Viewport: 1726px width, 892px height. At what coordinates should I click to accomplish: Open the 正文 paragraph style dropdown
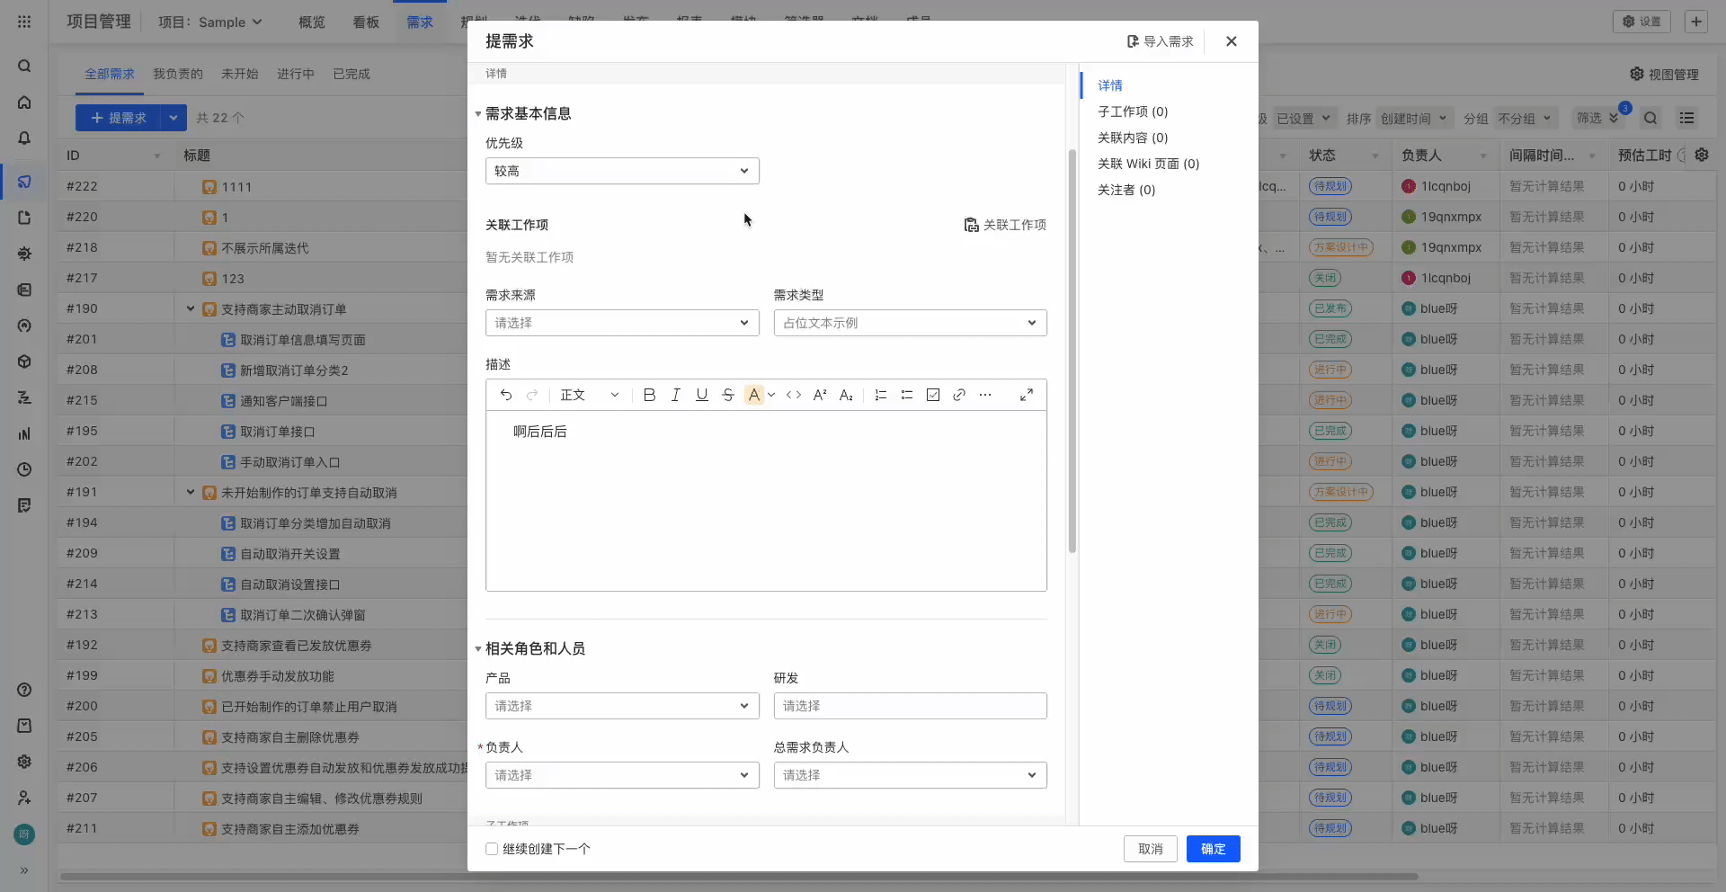(x=589, y=395)
